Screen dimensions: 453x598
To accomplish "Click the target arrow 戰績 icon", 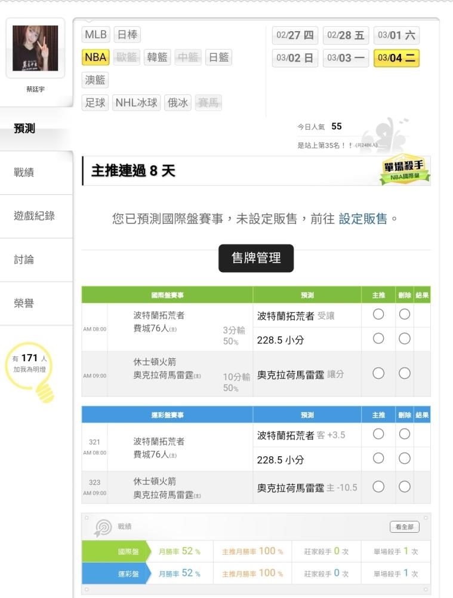I will [103, 528].
